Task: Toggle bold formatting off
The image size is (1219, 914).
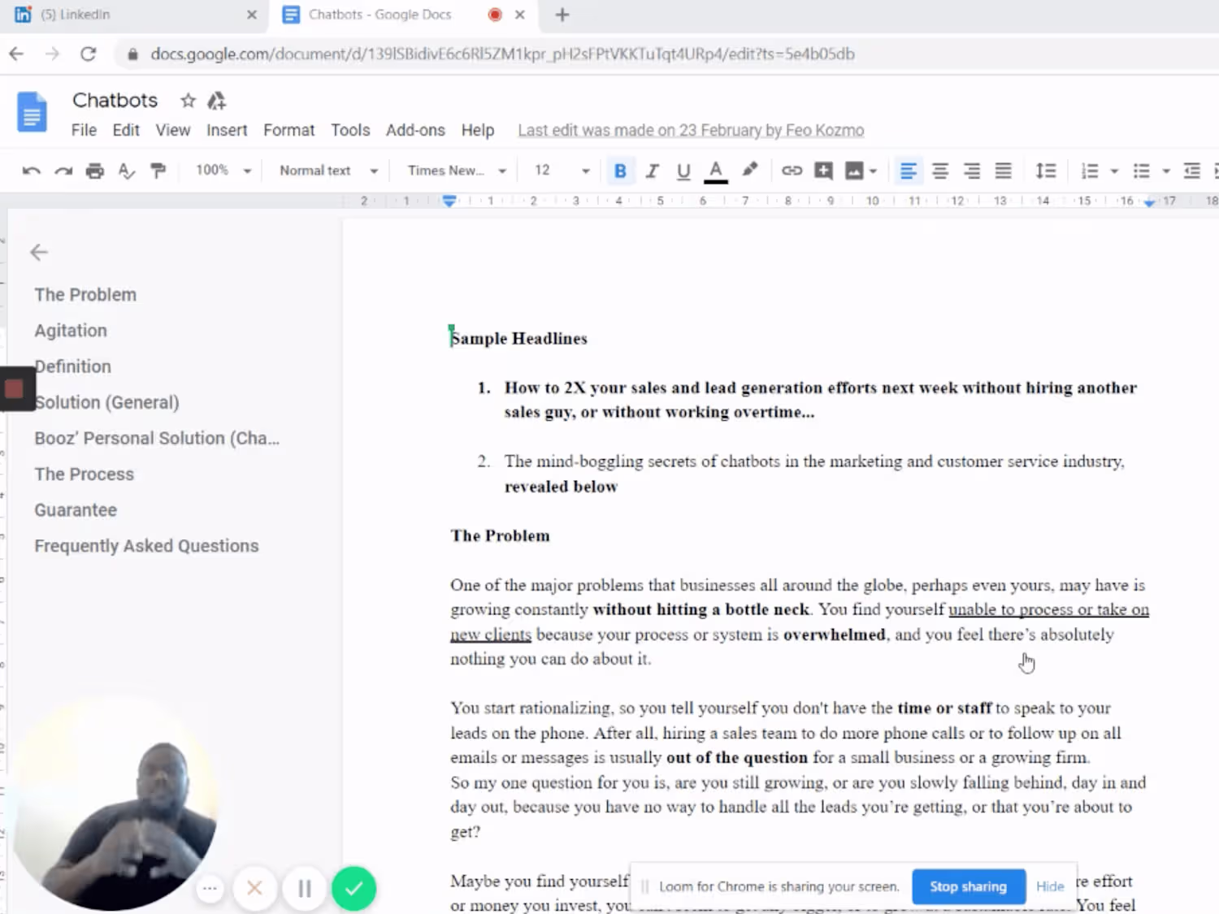Action: coord(620,171)
